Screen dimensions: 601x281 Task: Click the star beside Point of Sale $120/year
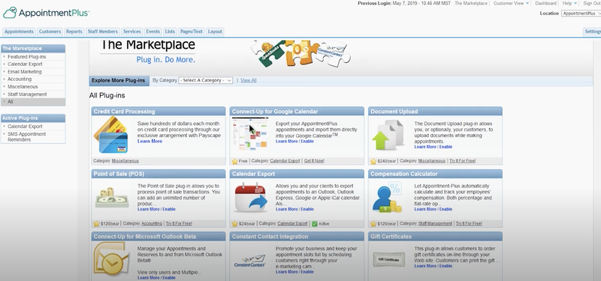(x=97, y=223)
